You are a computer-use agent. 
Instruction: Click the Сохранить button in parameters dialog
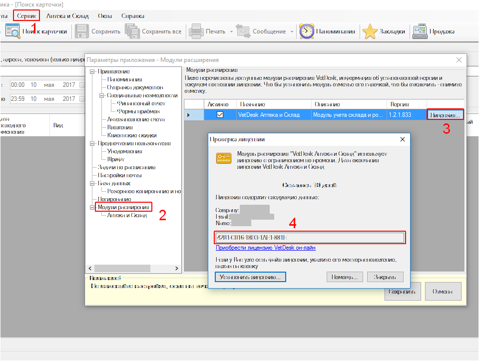pyautogui.click(x=402, y=292)
